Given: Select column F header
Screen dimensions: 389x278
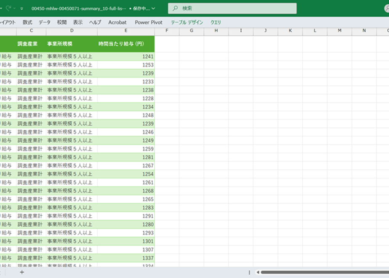Looking at the screenshot, I should click(167, 30).
